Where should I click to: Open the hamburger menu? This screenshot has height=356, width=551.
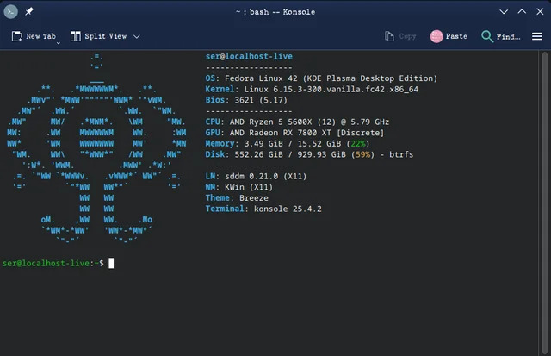click(x=536, y=36)
